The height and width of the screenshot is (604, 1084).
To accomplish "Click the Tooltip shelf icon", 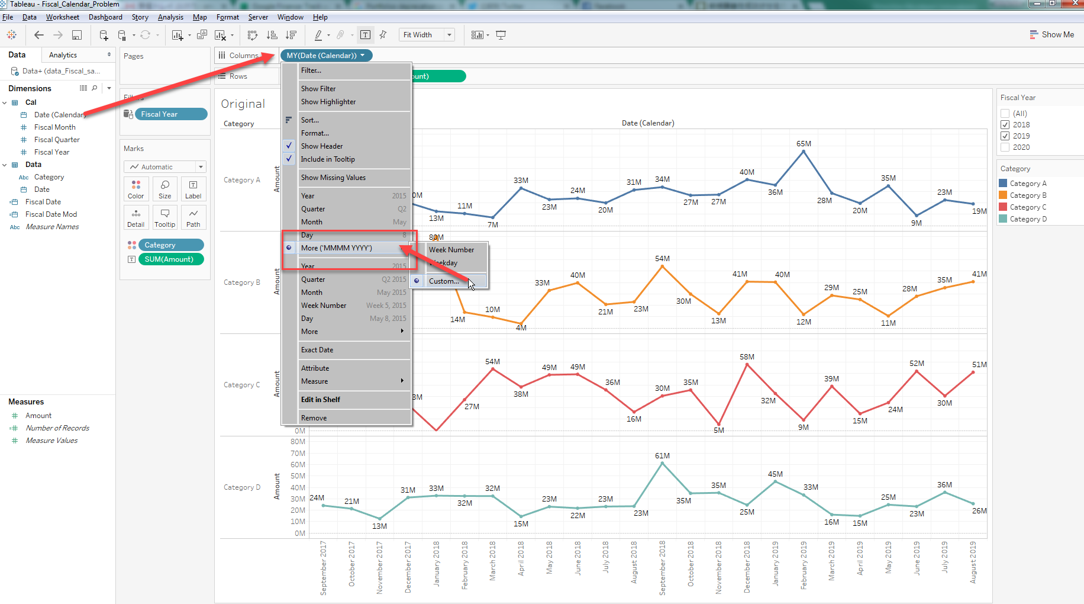I will pos(164,217).
